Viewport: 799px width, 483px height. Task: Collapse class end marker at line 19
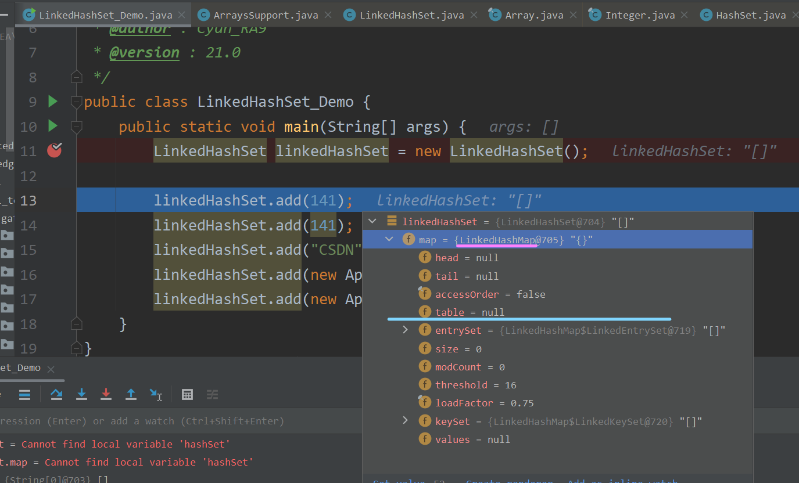76,348
